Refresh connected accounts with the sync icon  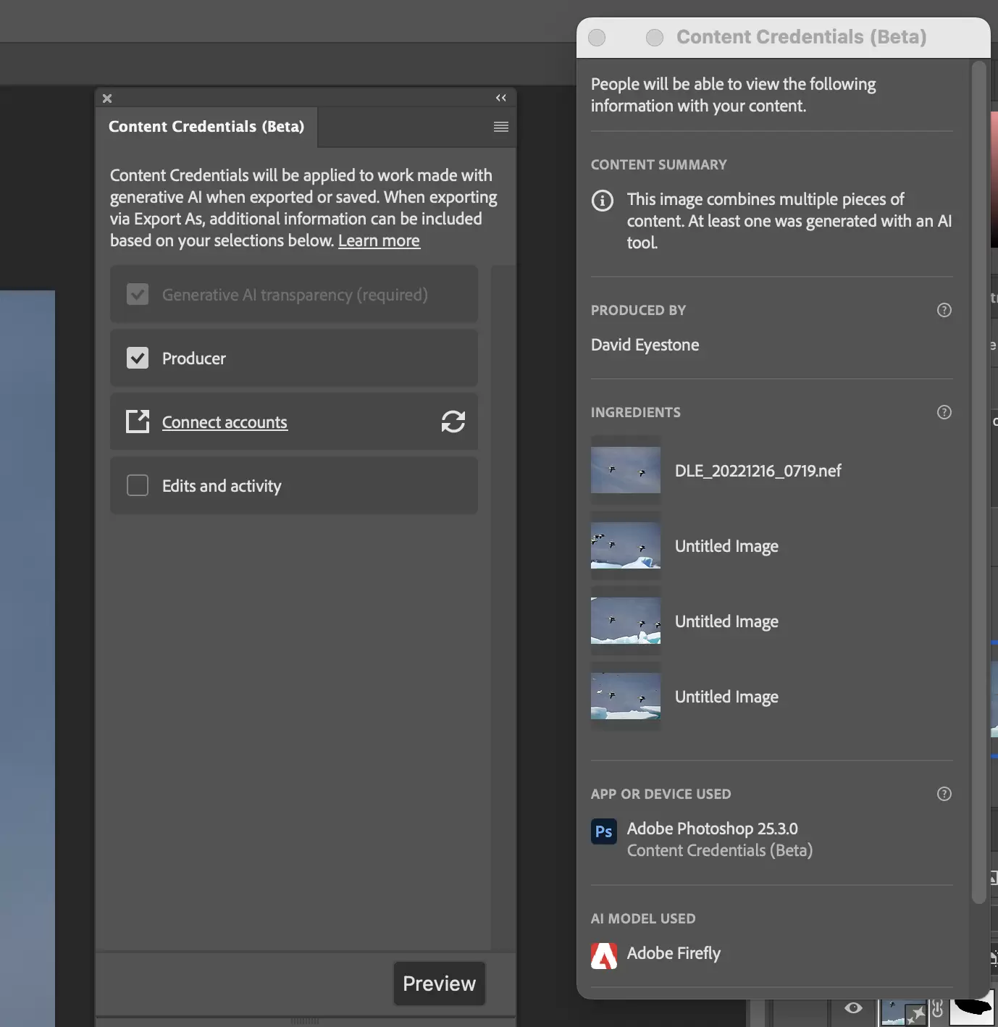(x=453, y=422)
